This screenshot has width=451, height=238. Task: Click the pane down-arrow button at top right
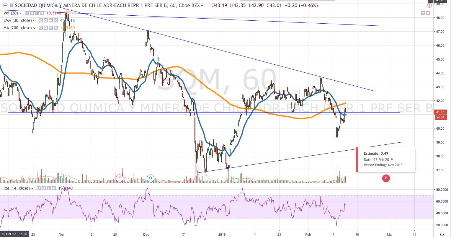click(x=423, y=13)
